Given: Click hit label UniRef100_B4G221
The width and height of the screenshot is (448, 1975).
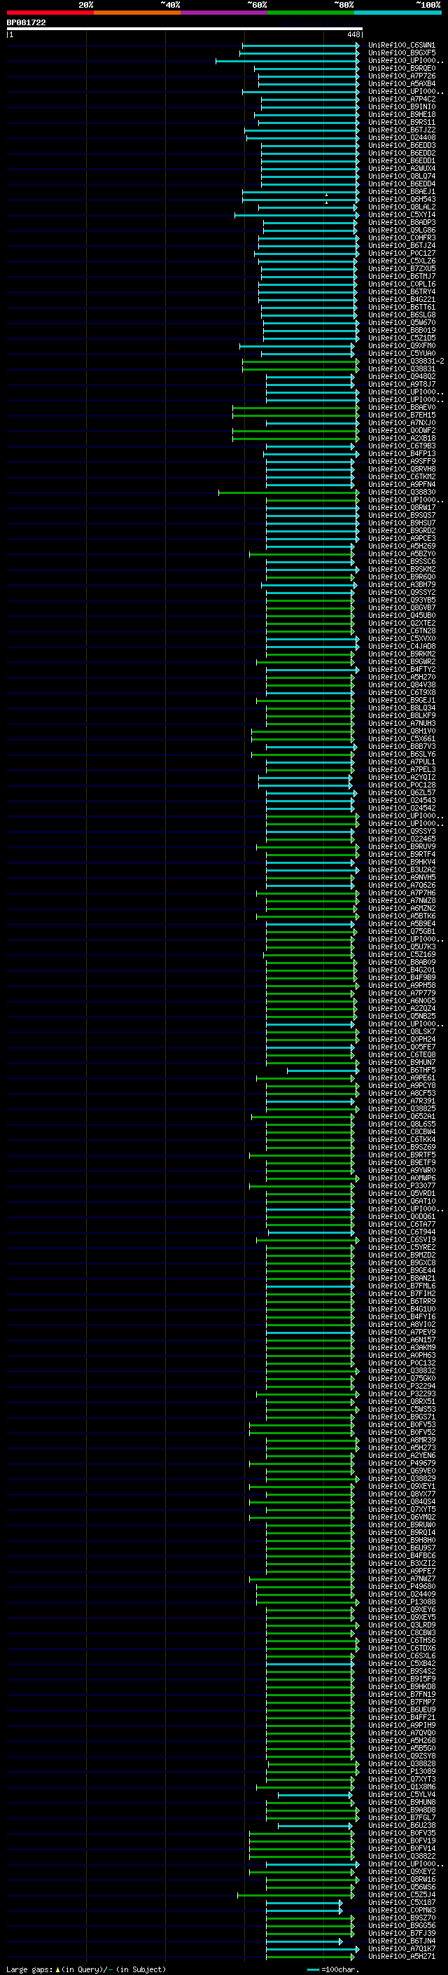Looking at the screenshot, I should pos(401,300).
